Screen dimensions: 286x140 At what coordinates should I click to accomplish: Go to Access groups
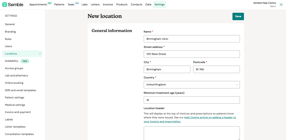(x=14, y=68)
